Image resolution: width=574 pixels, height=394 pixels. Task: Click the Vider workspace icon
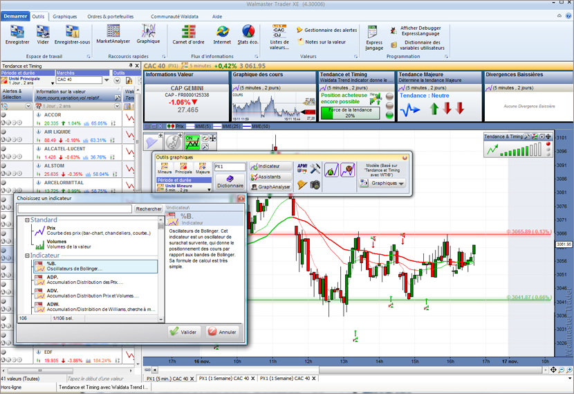pyautogui.click(x=43, y=35)
